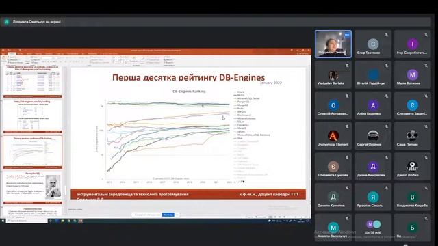
Task: Click muted mic icon on Данило Кримлов tile
Action: [x=347, y=188]
